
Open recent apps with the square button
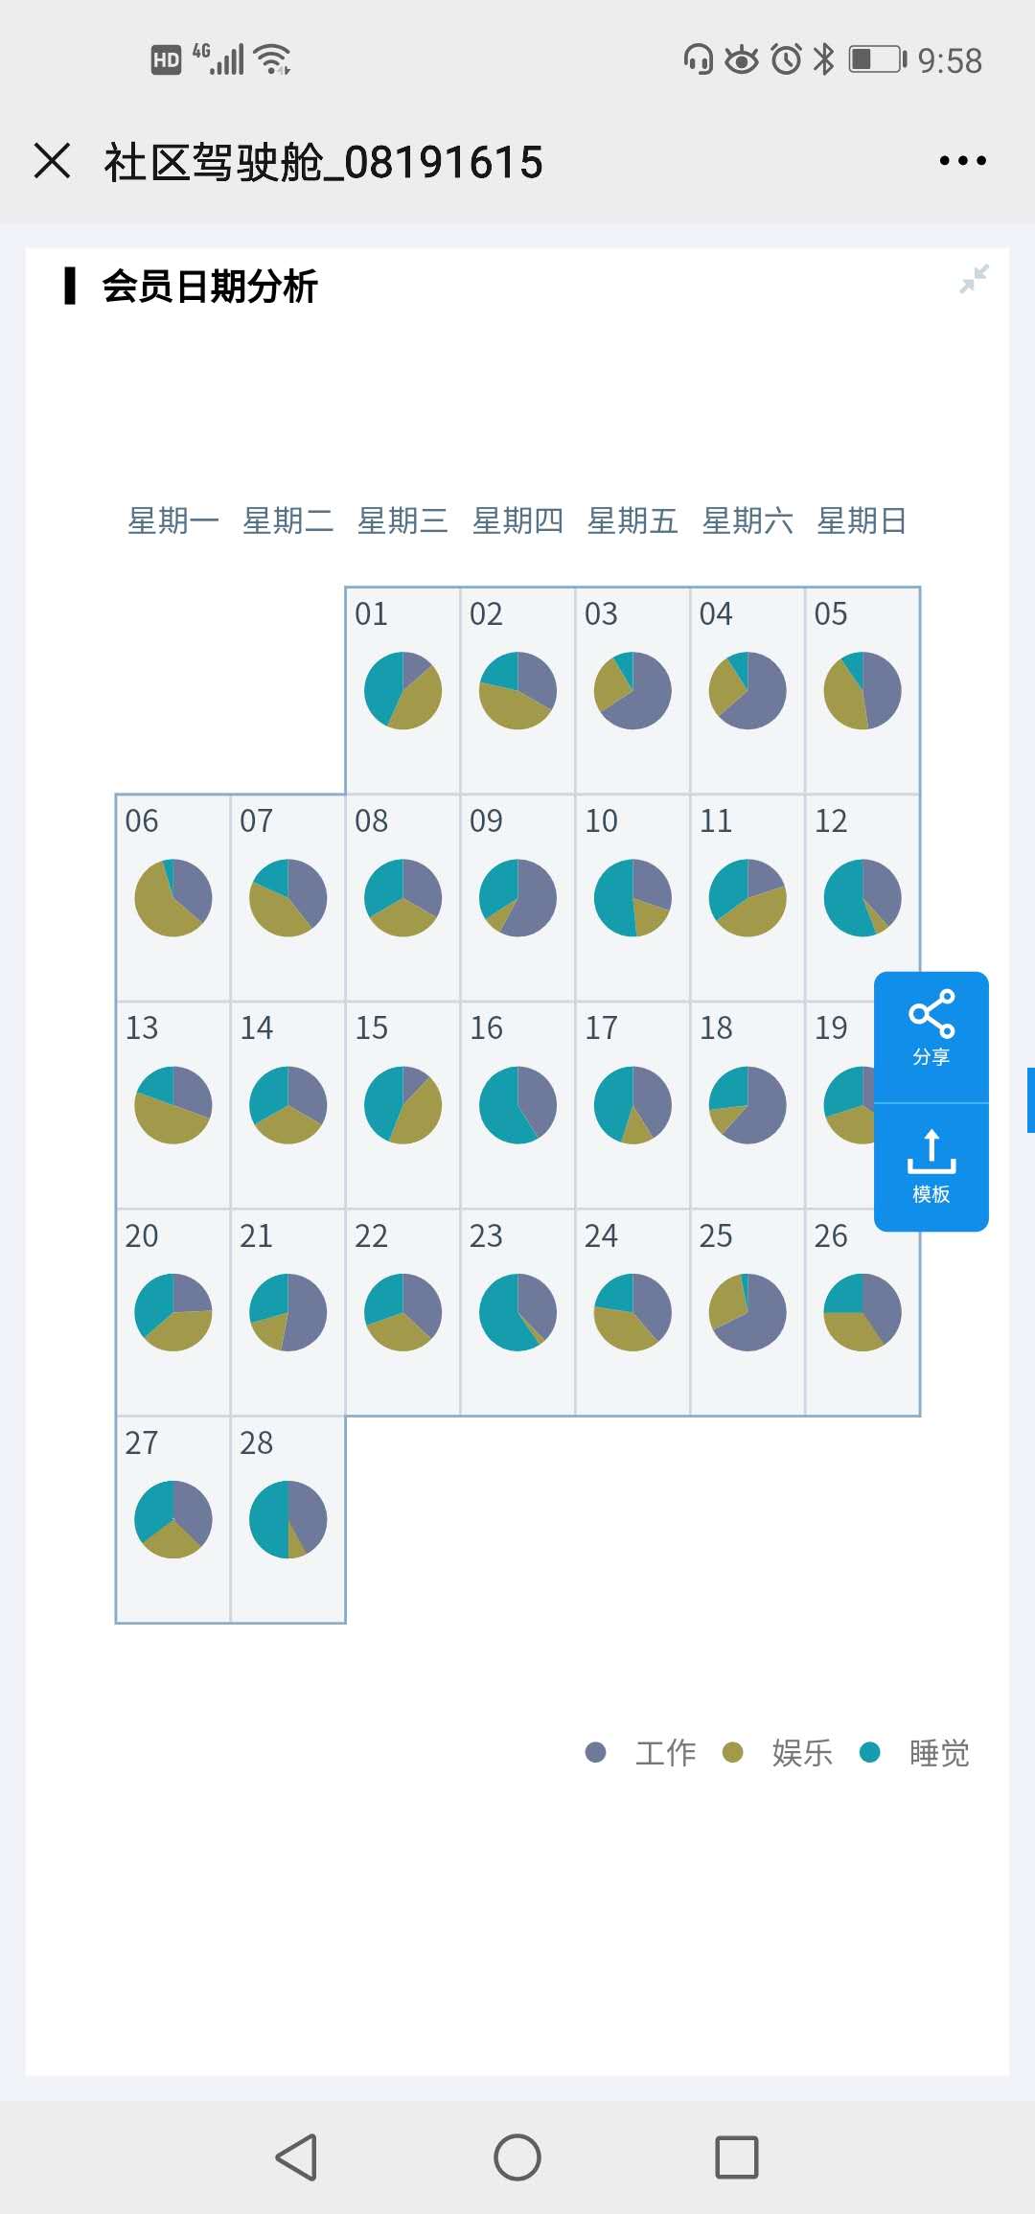tap(736, 2157)
